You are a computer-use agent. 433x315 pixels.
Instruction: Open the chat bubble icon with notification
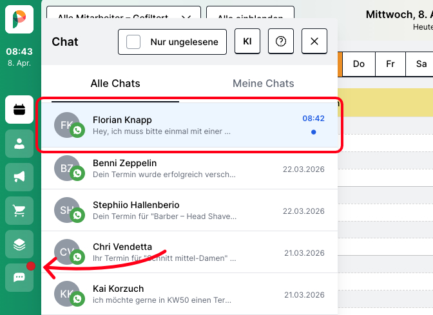19,278
